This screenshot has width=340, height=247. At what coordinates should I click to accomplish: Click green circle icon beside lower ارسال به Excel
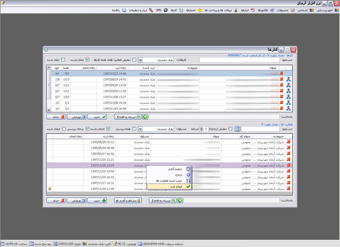pos(180,201)
